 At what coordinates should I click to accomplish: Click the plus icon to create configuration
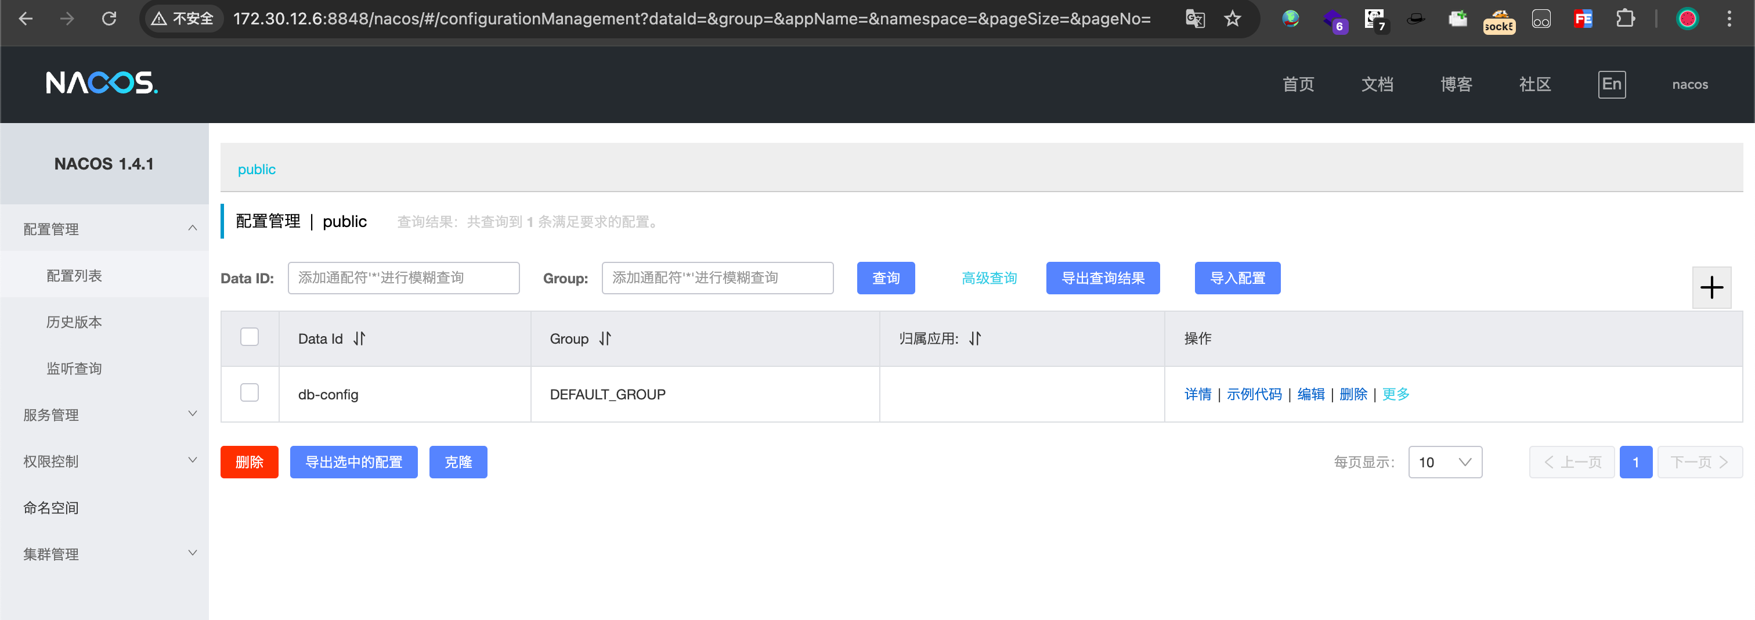(1711, 287)
